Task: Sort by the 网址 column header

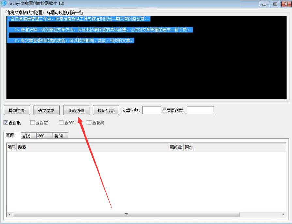Action: tap(235, 147)
